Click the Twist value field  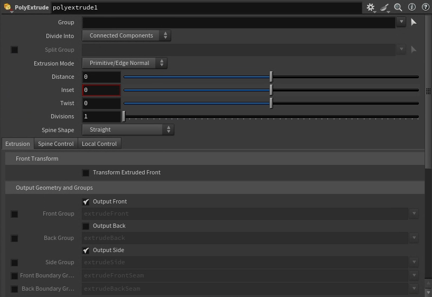101,103
